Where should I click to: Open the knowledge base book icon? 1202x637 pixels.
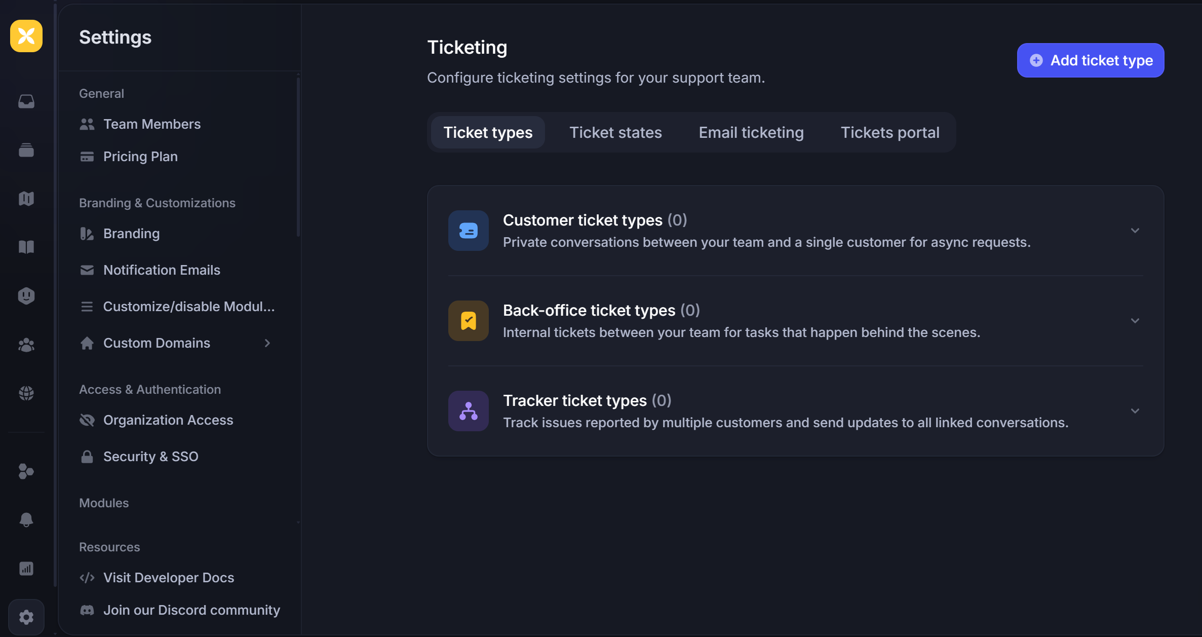point(26,247)
